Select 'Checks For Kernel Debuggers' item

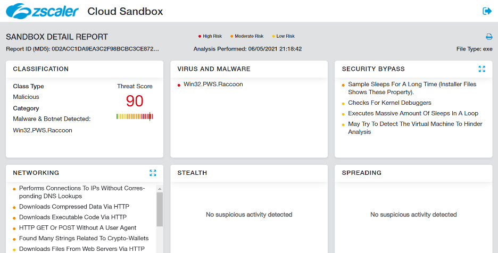coord(389,103)
